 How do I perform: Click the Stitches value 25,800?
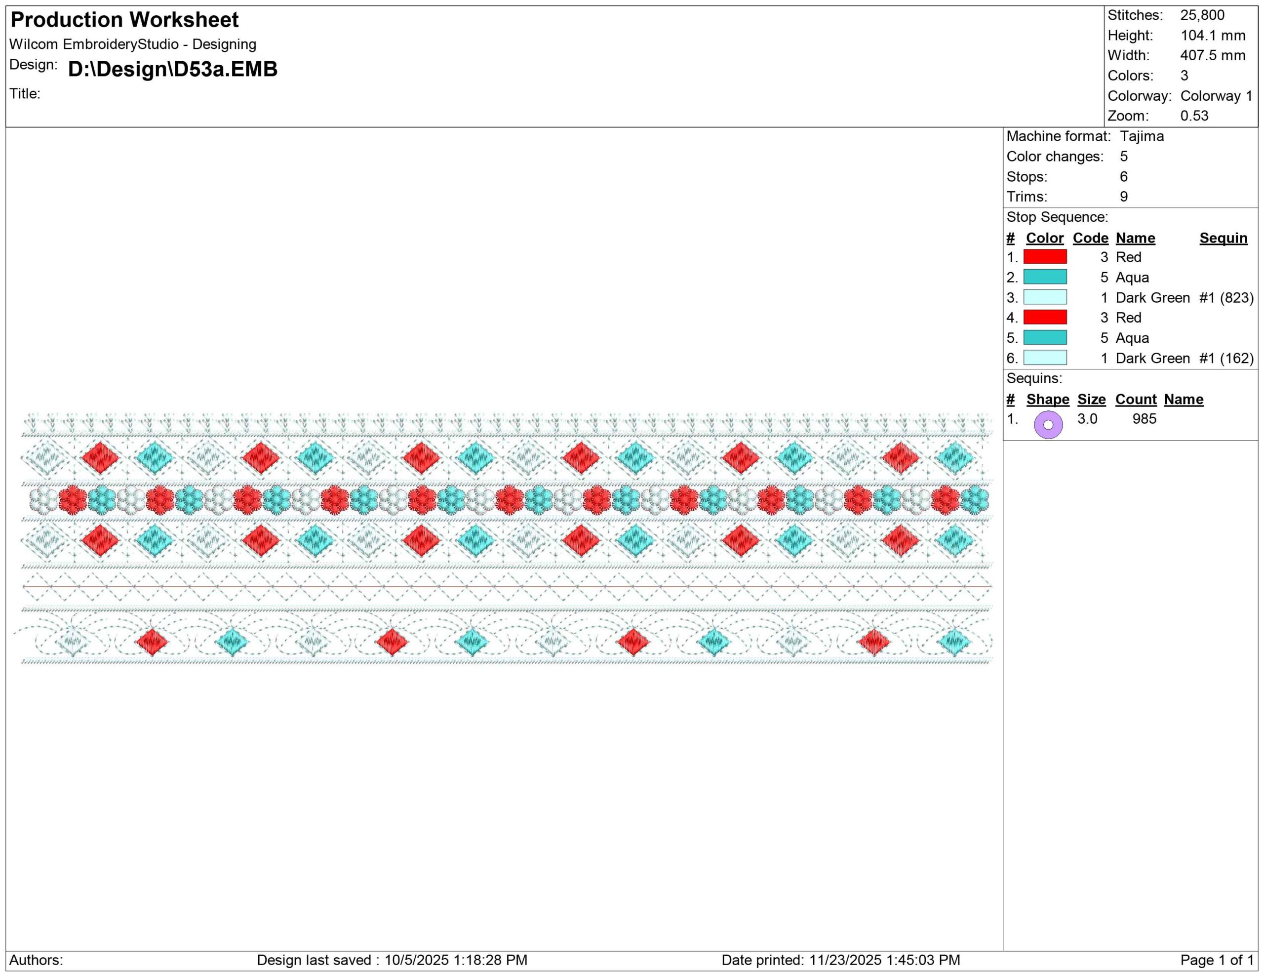[x=1202, y=16]
